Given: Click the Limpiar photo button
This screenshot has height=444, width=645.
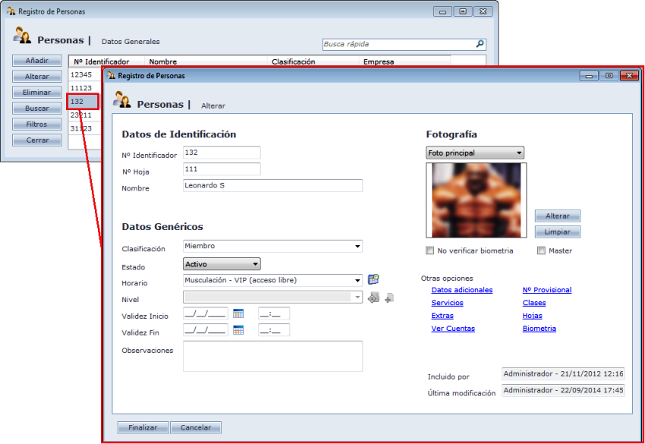Looking at the screenshot, I should [557, 232].
